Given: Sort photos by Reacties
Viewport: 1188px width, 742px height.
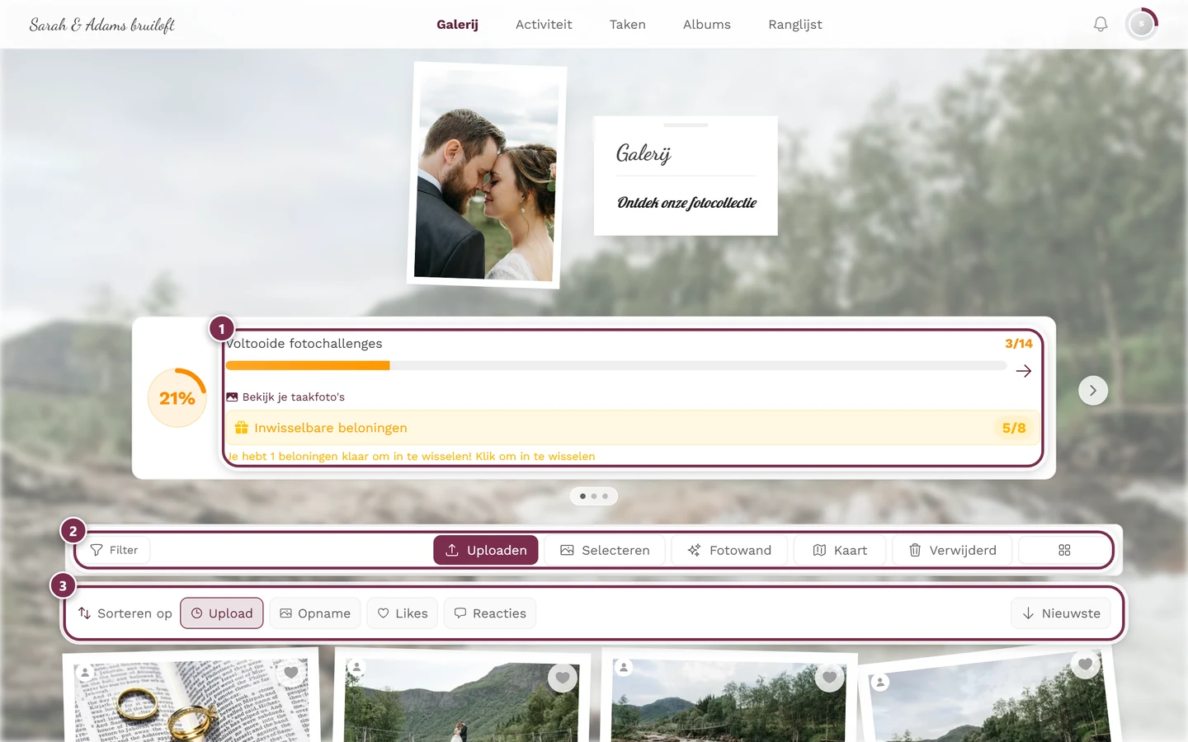Looking at the screenshot, I should pos(490,613).
